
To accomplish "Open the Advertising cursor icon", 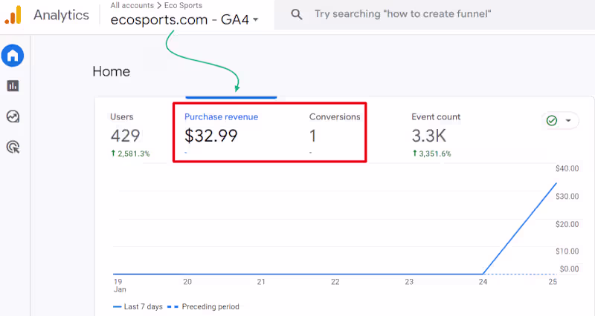I will pyautogui.click(x=13, y=147).
